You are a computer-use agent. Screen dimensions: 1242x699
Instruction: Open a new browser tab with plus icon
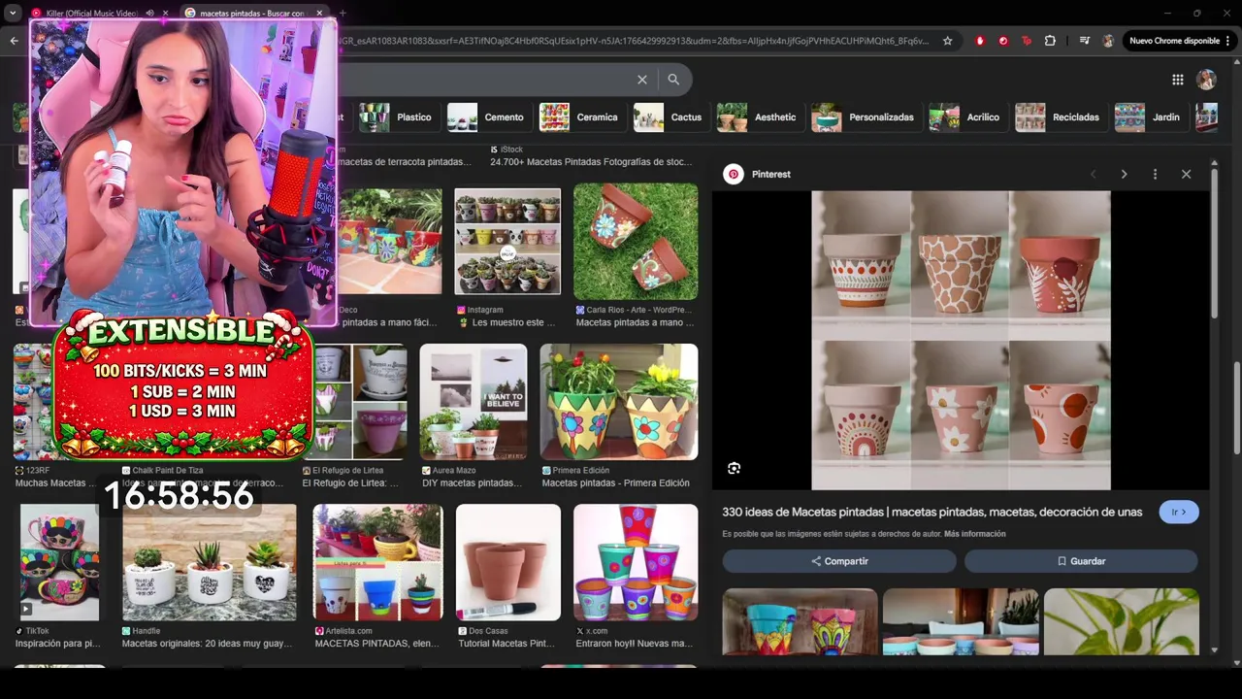342,14
